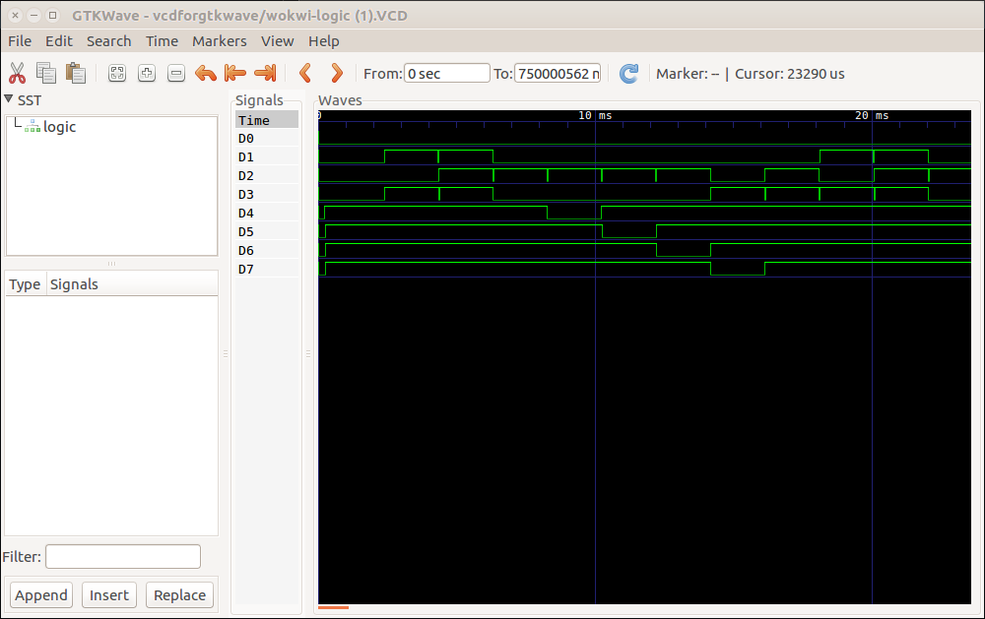Image resolution: width=985 pixels, height=619 pixels.
Task: Find previous edge with left chevron
Action: [305, 73]
